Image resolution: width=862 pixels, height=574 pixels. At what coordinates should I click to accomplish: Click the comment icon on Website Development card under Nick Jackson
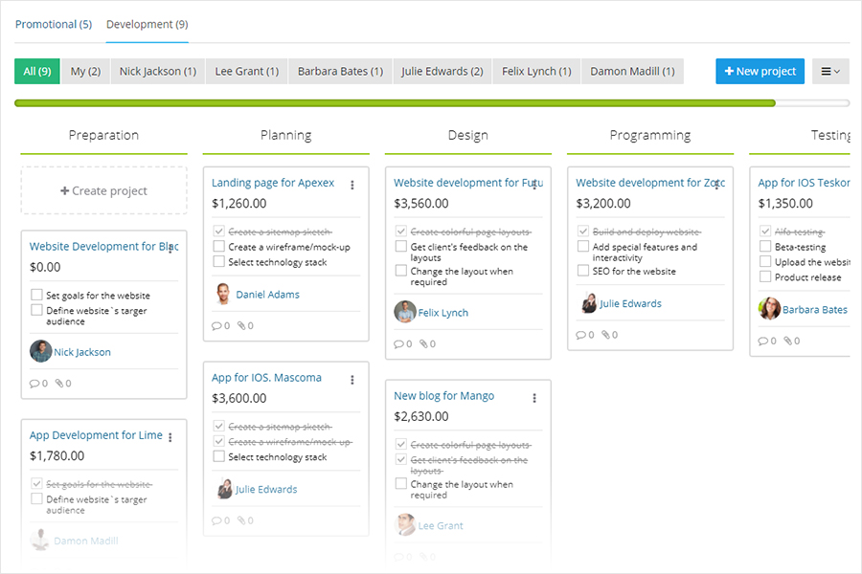point(34,383)
